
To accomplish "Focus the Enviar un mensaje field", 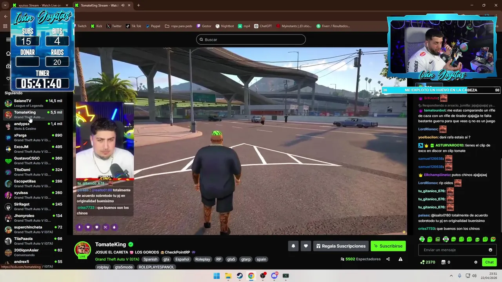I will 457,250.
